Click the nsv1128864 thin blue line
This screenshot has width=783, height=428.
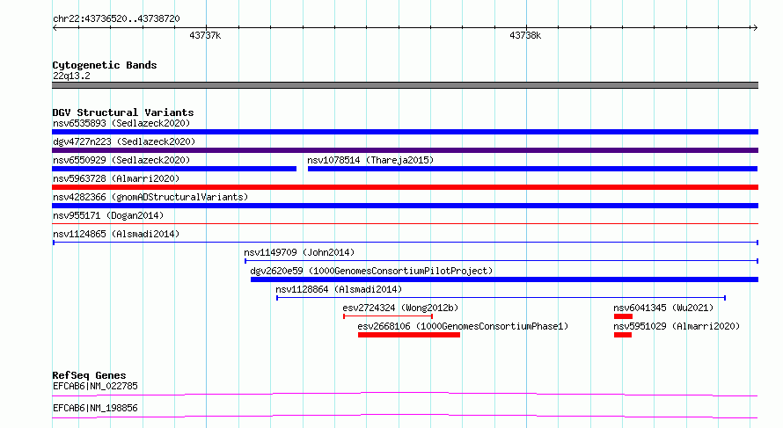tap(501, 298)
